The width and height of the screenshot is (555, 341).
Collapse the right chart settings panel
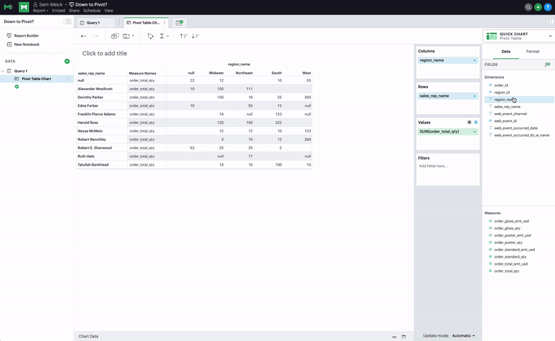(549, 22)
